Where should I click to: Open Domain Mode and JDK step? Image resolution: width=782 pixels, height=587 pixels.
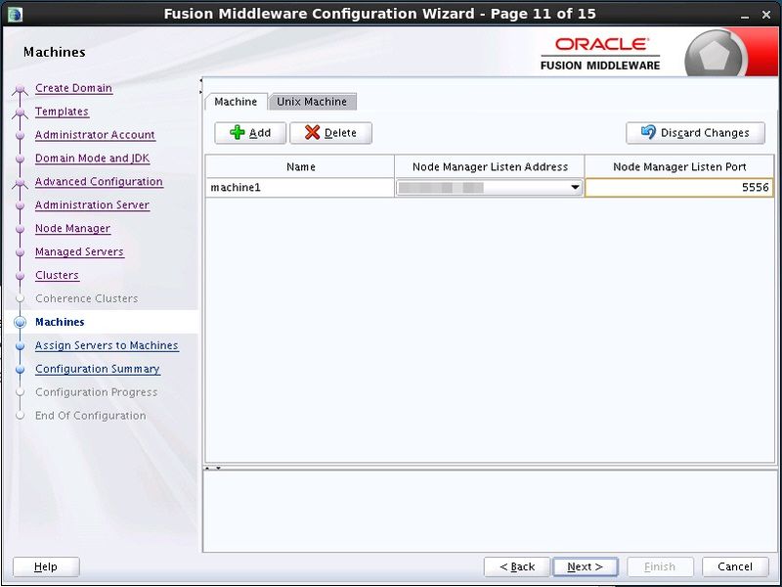(92, 158)
